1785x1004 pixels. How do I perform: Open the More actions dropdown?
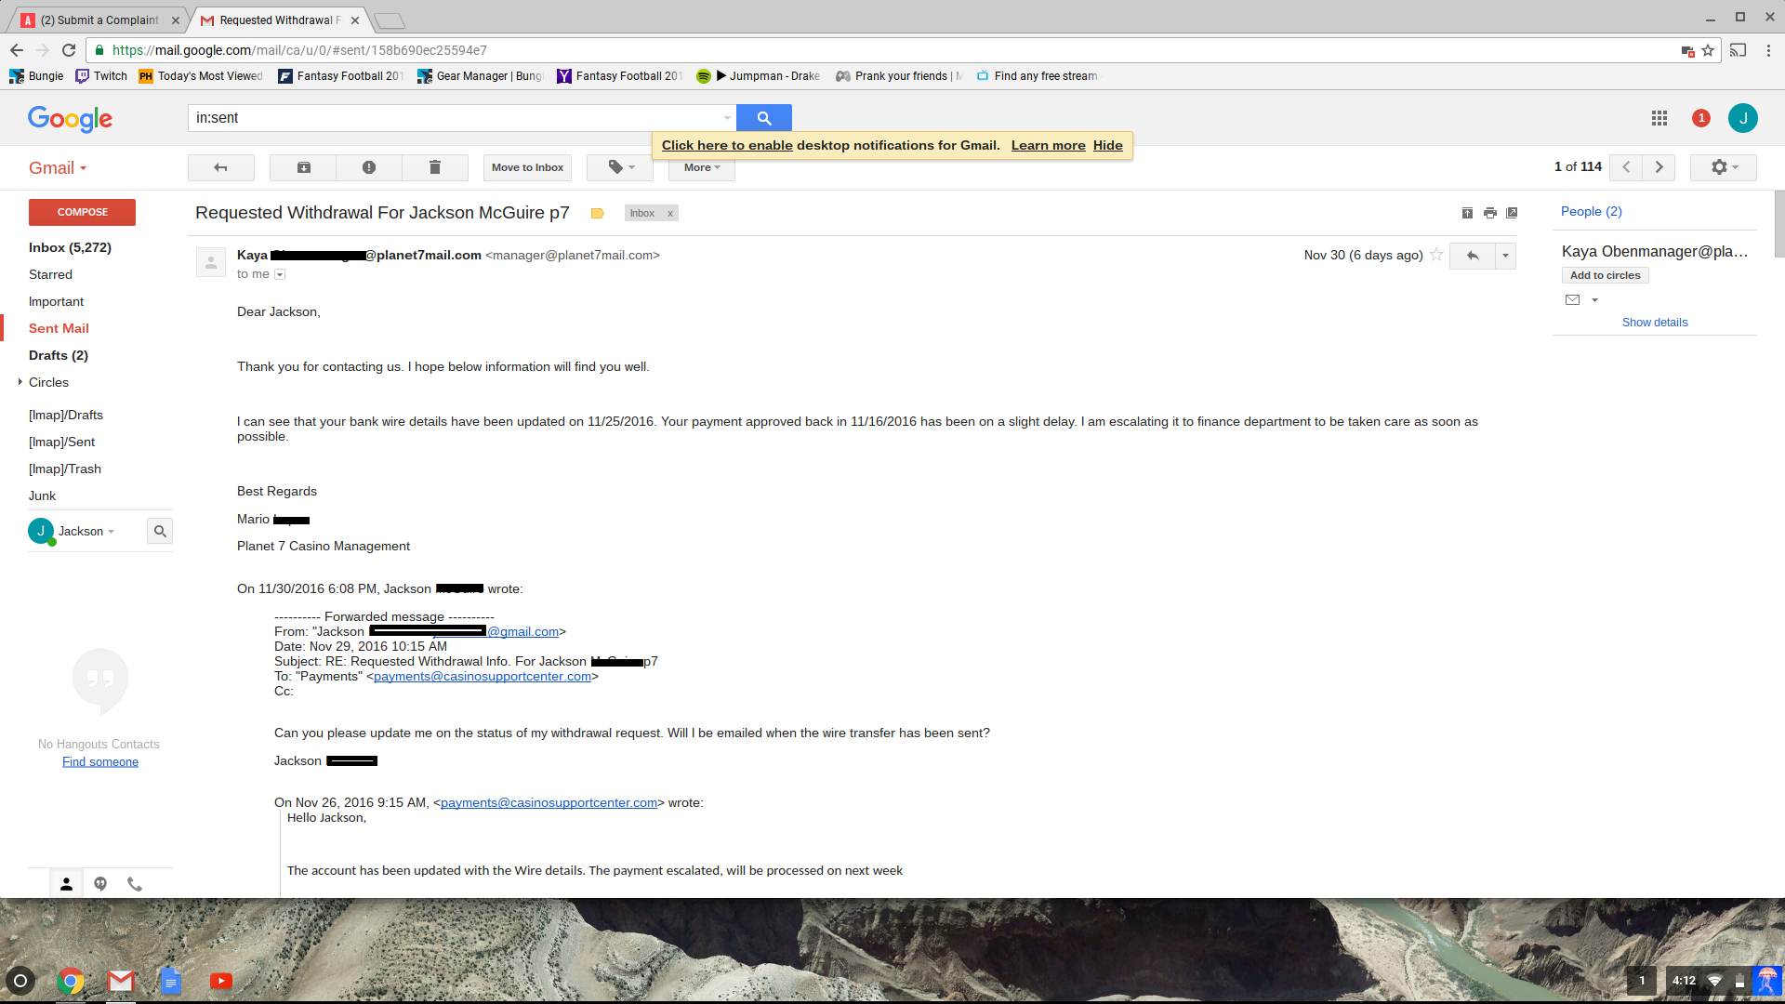[702, 167]
